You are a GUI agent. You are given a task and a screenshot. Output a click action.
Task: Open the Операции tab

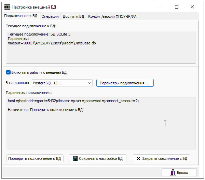[x=51, y=16]
